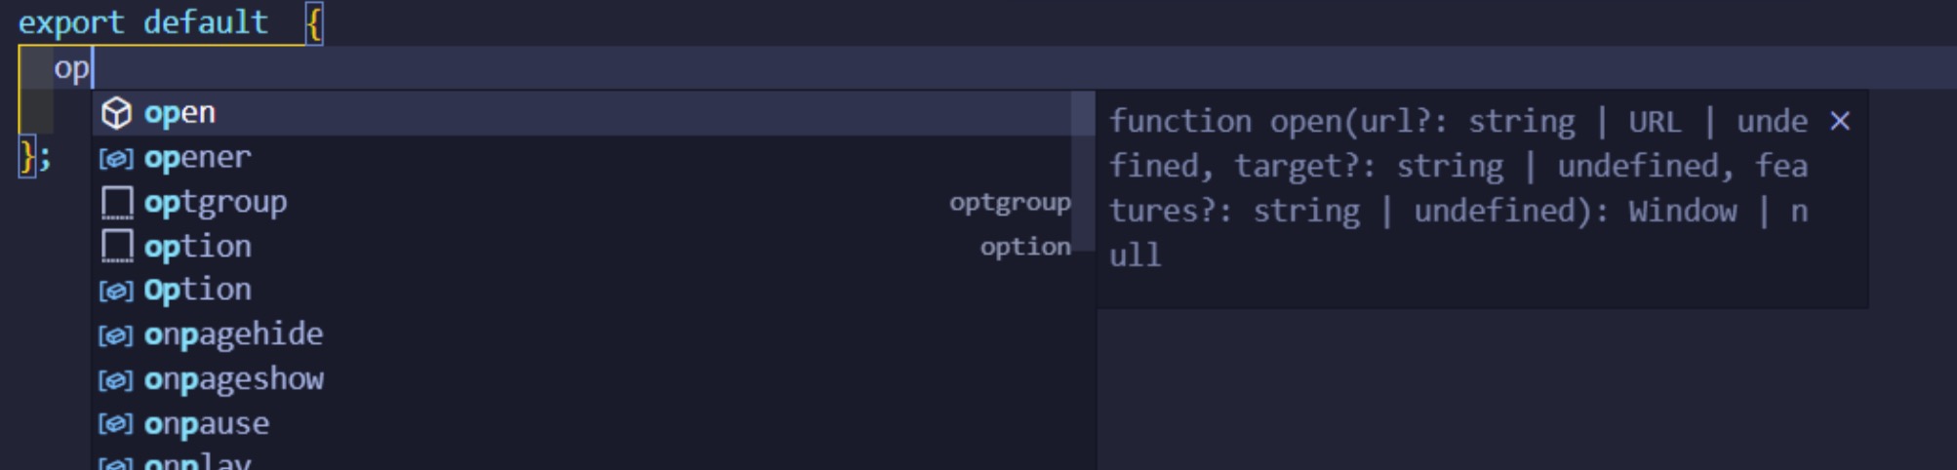Click the variable icon next to onpageshow
The image size is (1957, 470).
point(117,380)
